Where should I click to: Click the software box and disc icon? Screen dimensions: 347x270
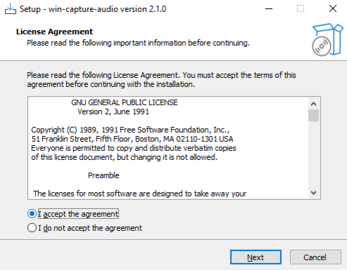pyautogui.click(x=327, y=40)
